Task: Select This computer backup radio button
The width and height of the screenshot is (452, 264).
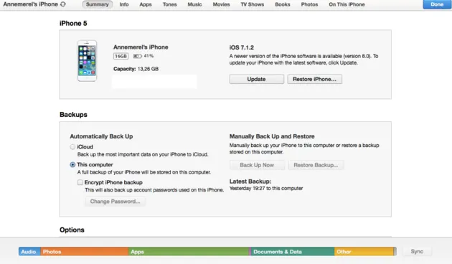Action: pos(72,164)
